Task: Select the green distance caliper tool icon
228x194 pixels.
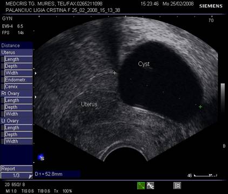Action: pyautogui.click(x=141, y=185)
